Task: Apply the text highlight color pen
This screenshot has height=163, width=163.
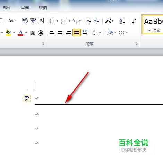Action: point(8,33)
